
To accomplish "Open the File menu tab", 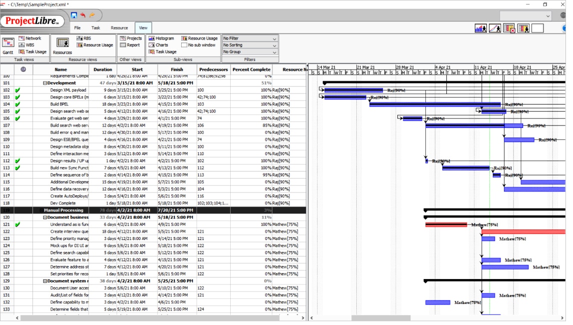I will [x=78, y=28].
